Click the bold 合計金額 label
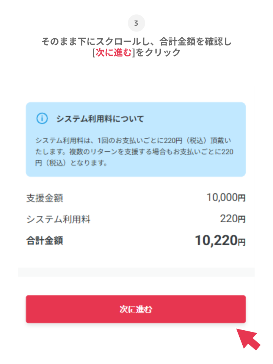The width and height of the screenshot is (273, 364). pyautogui.click(x=45, y=240)
